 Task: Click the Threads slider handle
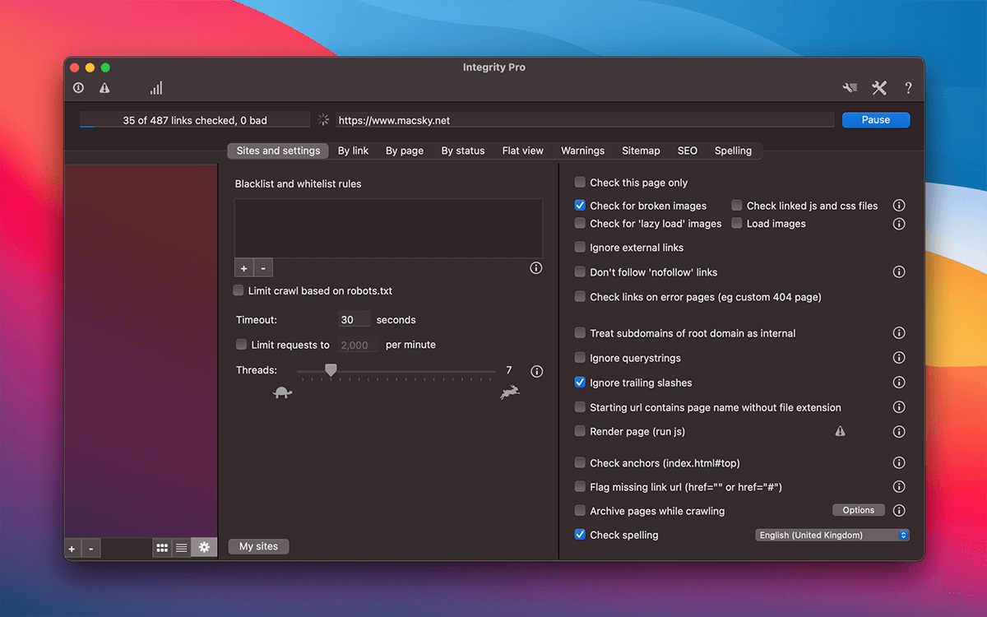pyautogui.click(x=331, y=371)
